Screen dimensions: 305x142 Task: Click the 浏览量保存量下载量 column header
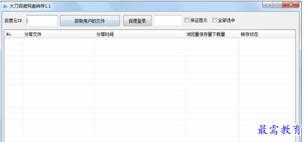point(211,35)
